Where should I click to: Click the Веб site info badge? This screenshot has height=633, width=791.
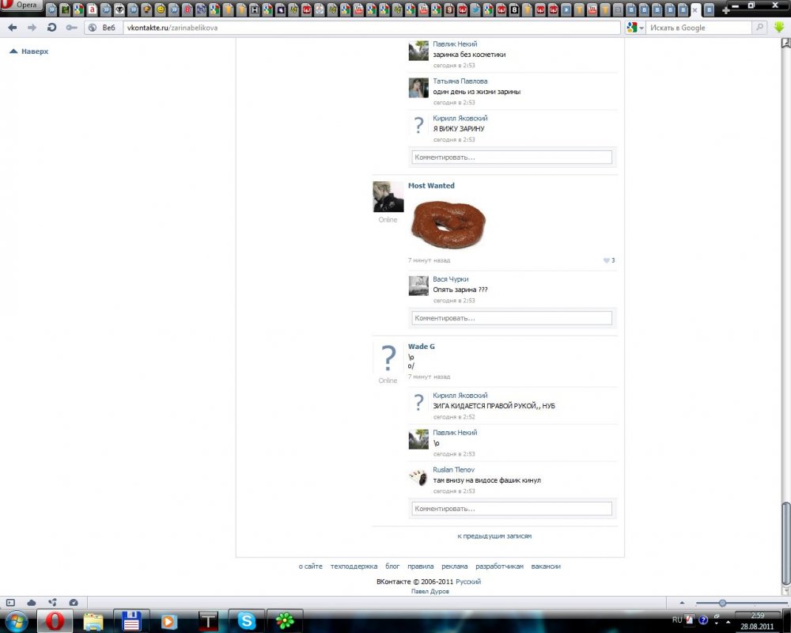[x=102, y=28]
